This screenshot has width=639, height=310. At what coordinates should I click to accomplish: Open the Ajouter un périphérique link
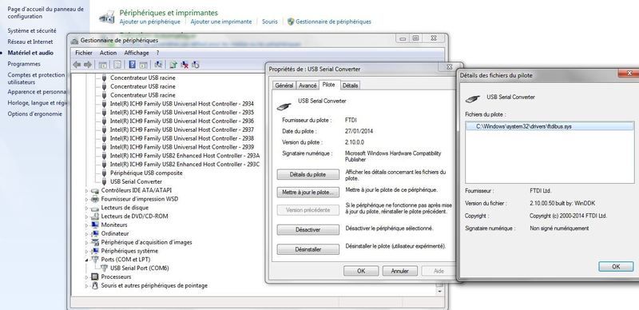149,22
